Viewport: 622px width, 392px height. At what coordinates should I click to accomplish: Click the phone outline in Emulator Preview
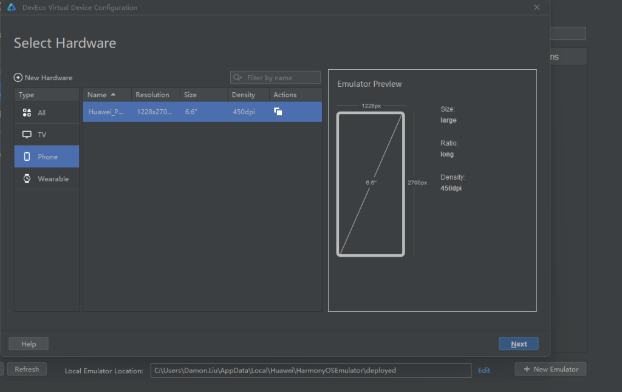tap(371, 184)
